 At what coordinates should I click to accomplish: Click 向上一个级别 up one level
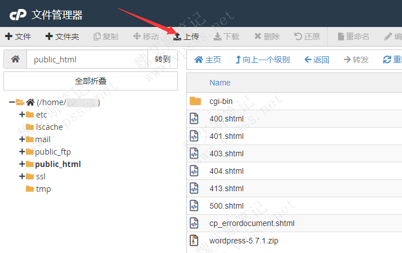[x=262, y=60]
